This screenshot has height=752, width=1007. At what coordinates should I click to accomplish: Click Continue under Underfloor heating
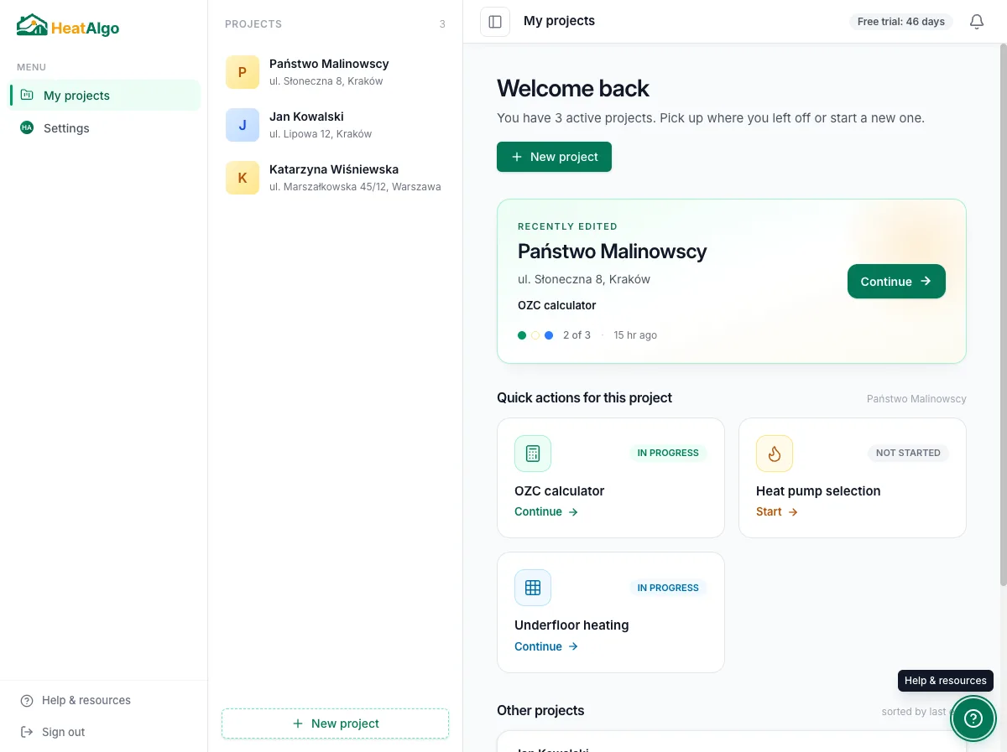coord(546,646)
